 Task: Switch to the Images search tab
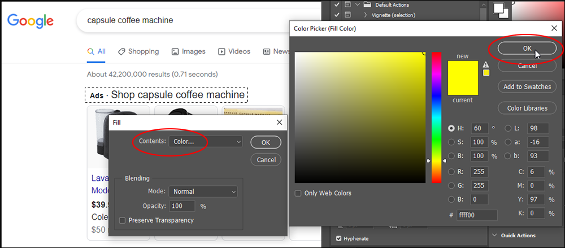point(189,51)
